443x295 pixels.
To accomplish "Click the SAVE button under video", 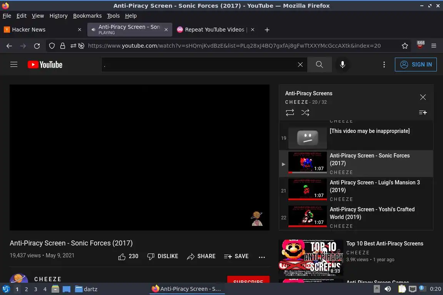I will pos(236,256).
